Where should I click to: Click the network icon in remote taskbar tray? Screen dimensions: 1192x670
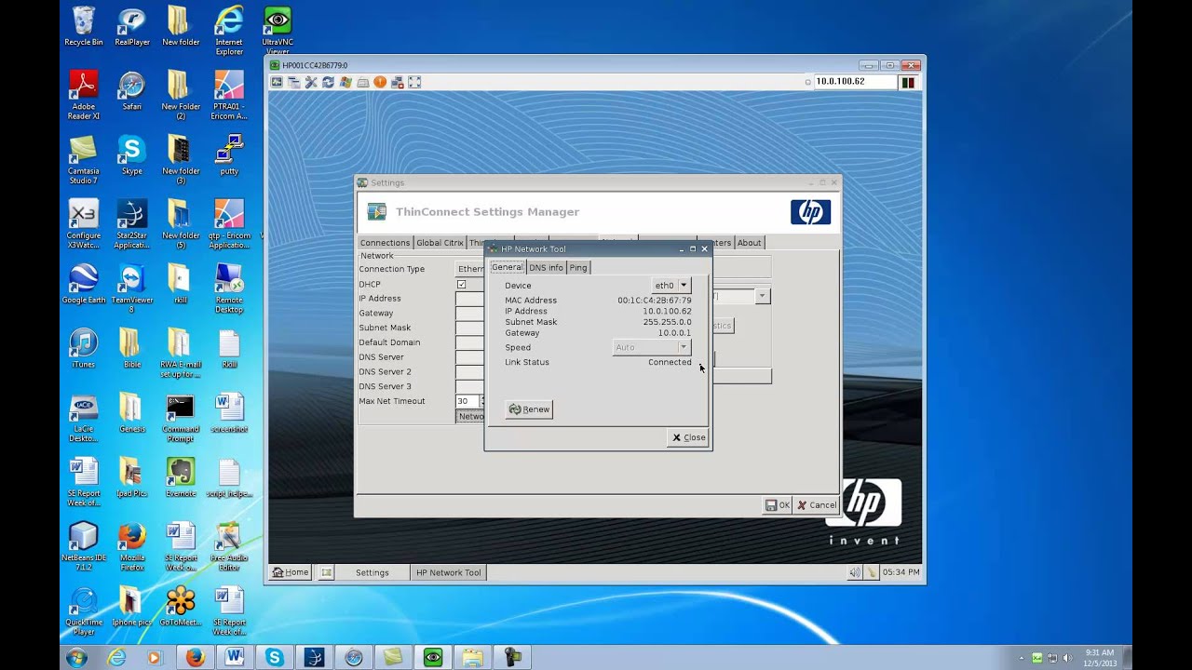871,572
